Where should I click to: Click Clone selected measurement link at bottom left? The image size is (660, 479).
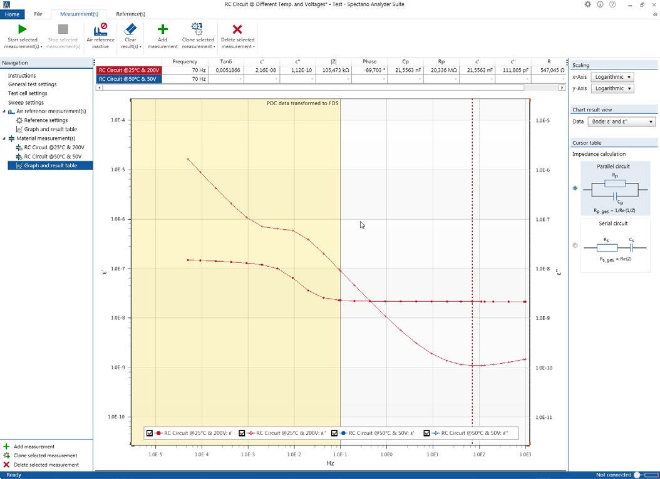(45, 456)
